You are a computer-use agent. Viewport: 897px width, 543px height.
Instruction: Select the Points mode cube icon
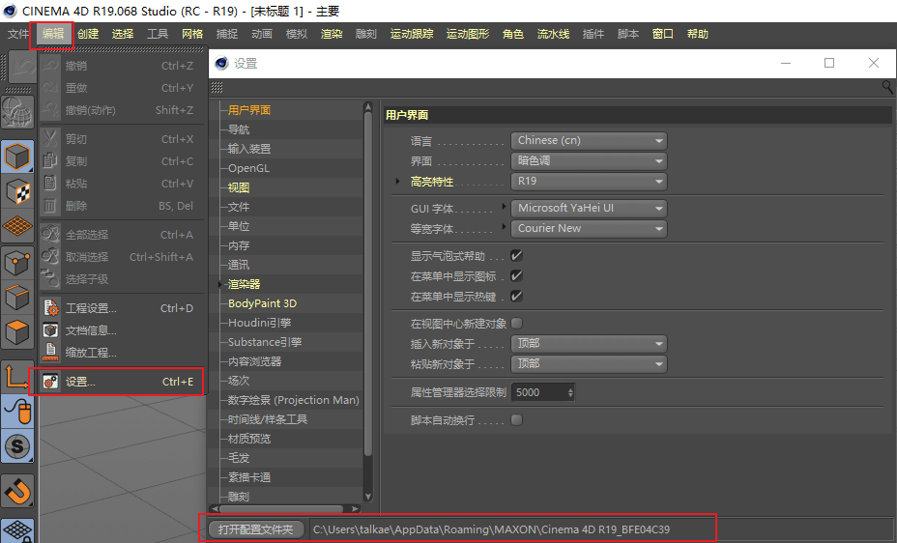[17, 262]
